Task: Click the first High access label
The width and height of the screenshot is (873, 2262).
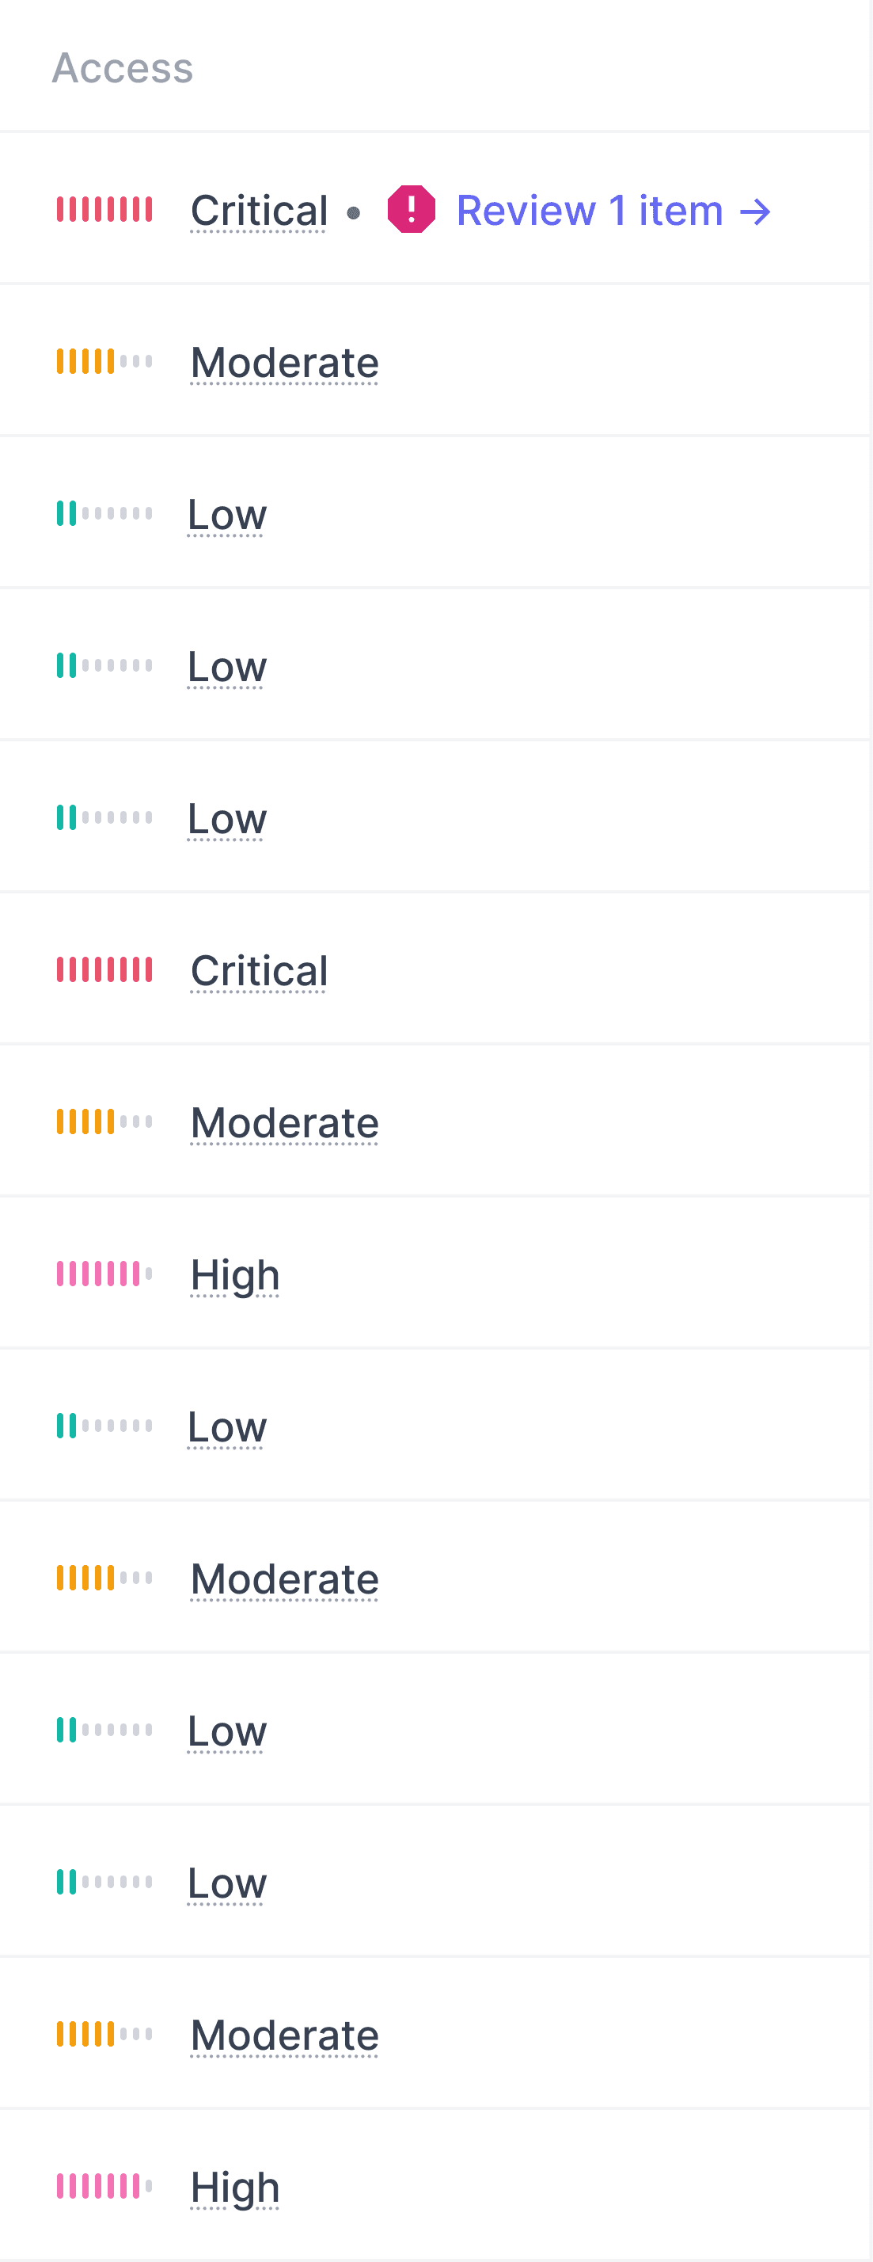Action: tap(235, 1275)
